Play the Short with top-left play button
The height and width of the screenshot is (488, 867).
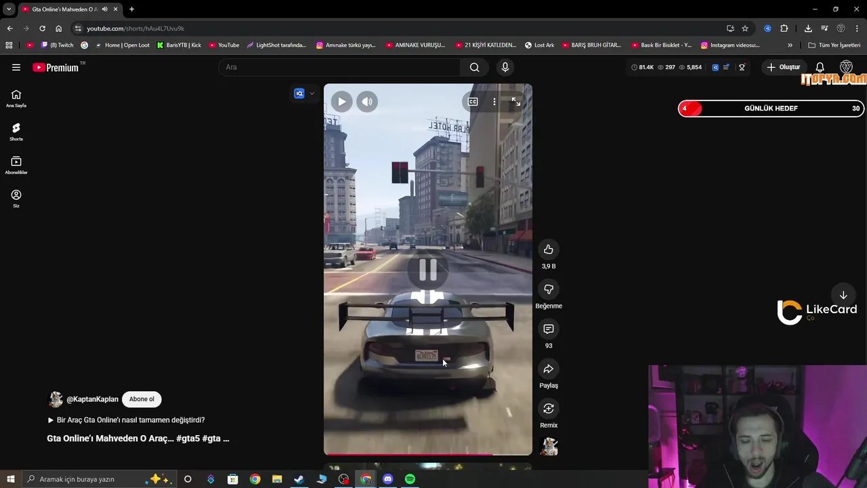(x=341, y=102)
